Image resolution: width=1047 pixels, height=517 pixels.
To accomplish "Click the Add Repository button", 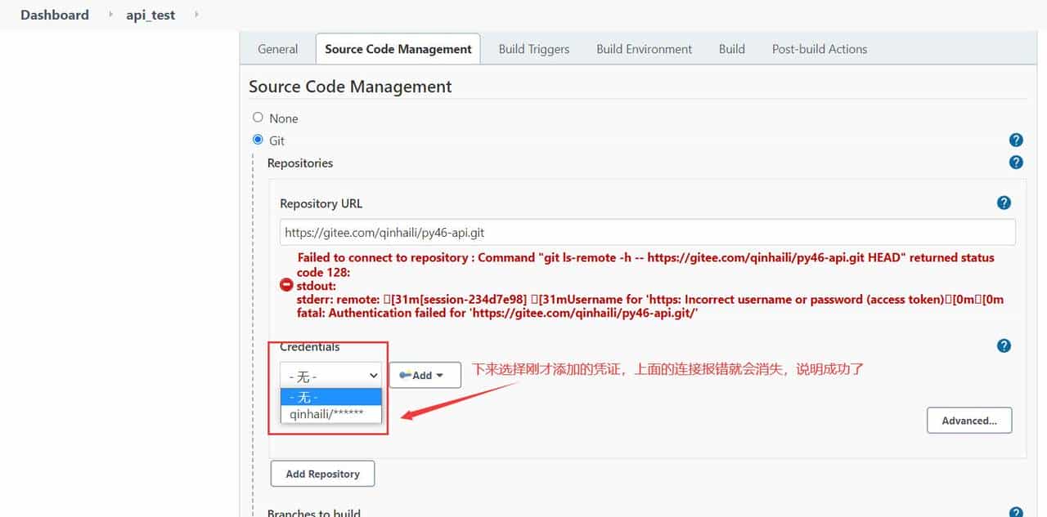I will pos(322,473).
